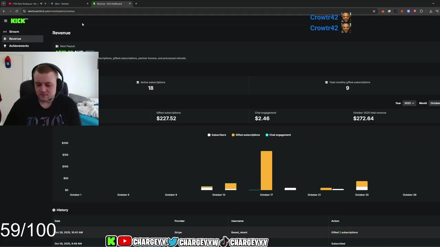Screen dimensions: 440x247
Task: Click the tall October 17 orange bar
Action: point(266,170)
